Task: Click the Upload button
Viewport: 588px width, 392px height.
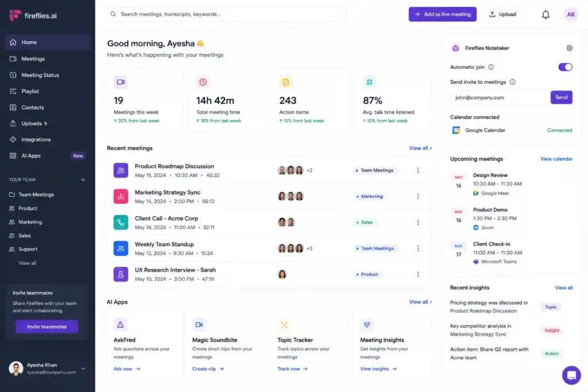Action: (502, 14)
